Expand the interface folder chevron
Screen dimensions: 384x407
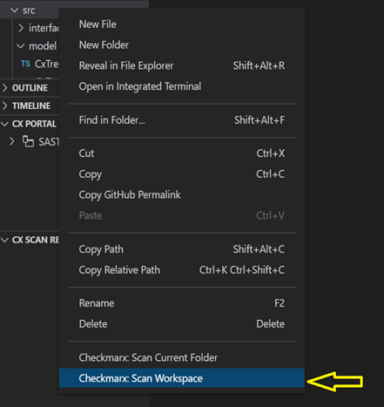click(21, 28)
